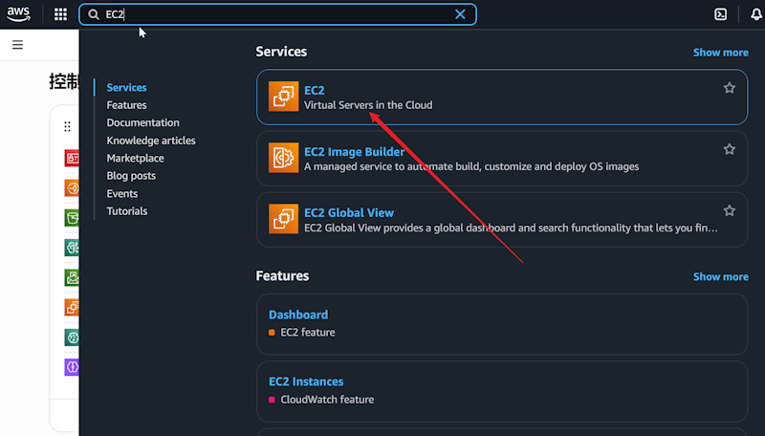Viewport: 765px width, 436px height.
Task: Click the AWS logo home icon
Action: click(x=19, y=13)
